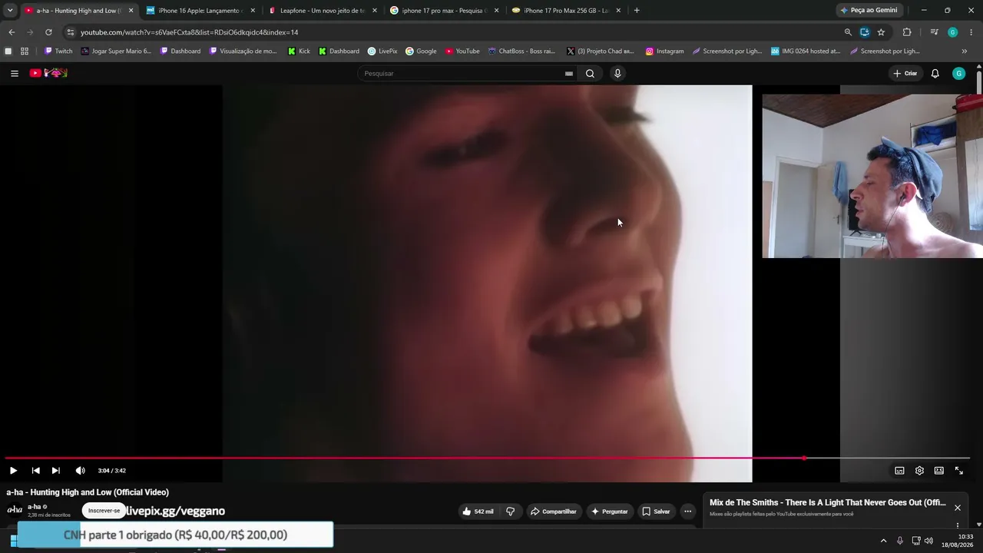Screen dimensions: 983x553
Task: Open the Instagram bookmark
Action: (x=664, y=51)
